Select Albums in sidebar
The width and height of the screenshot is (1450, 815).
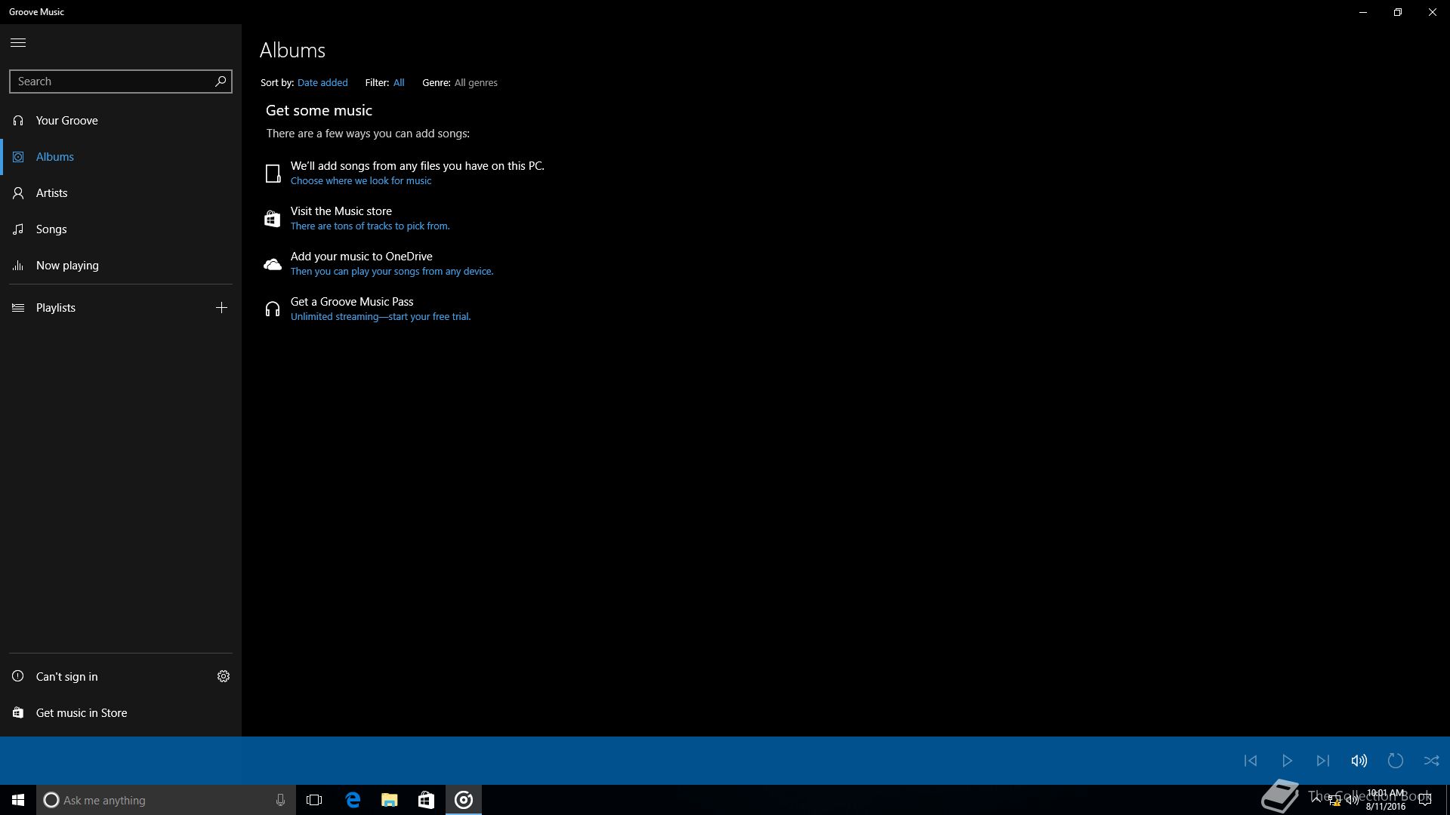pyautogui.click(x=121, y=157)
